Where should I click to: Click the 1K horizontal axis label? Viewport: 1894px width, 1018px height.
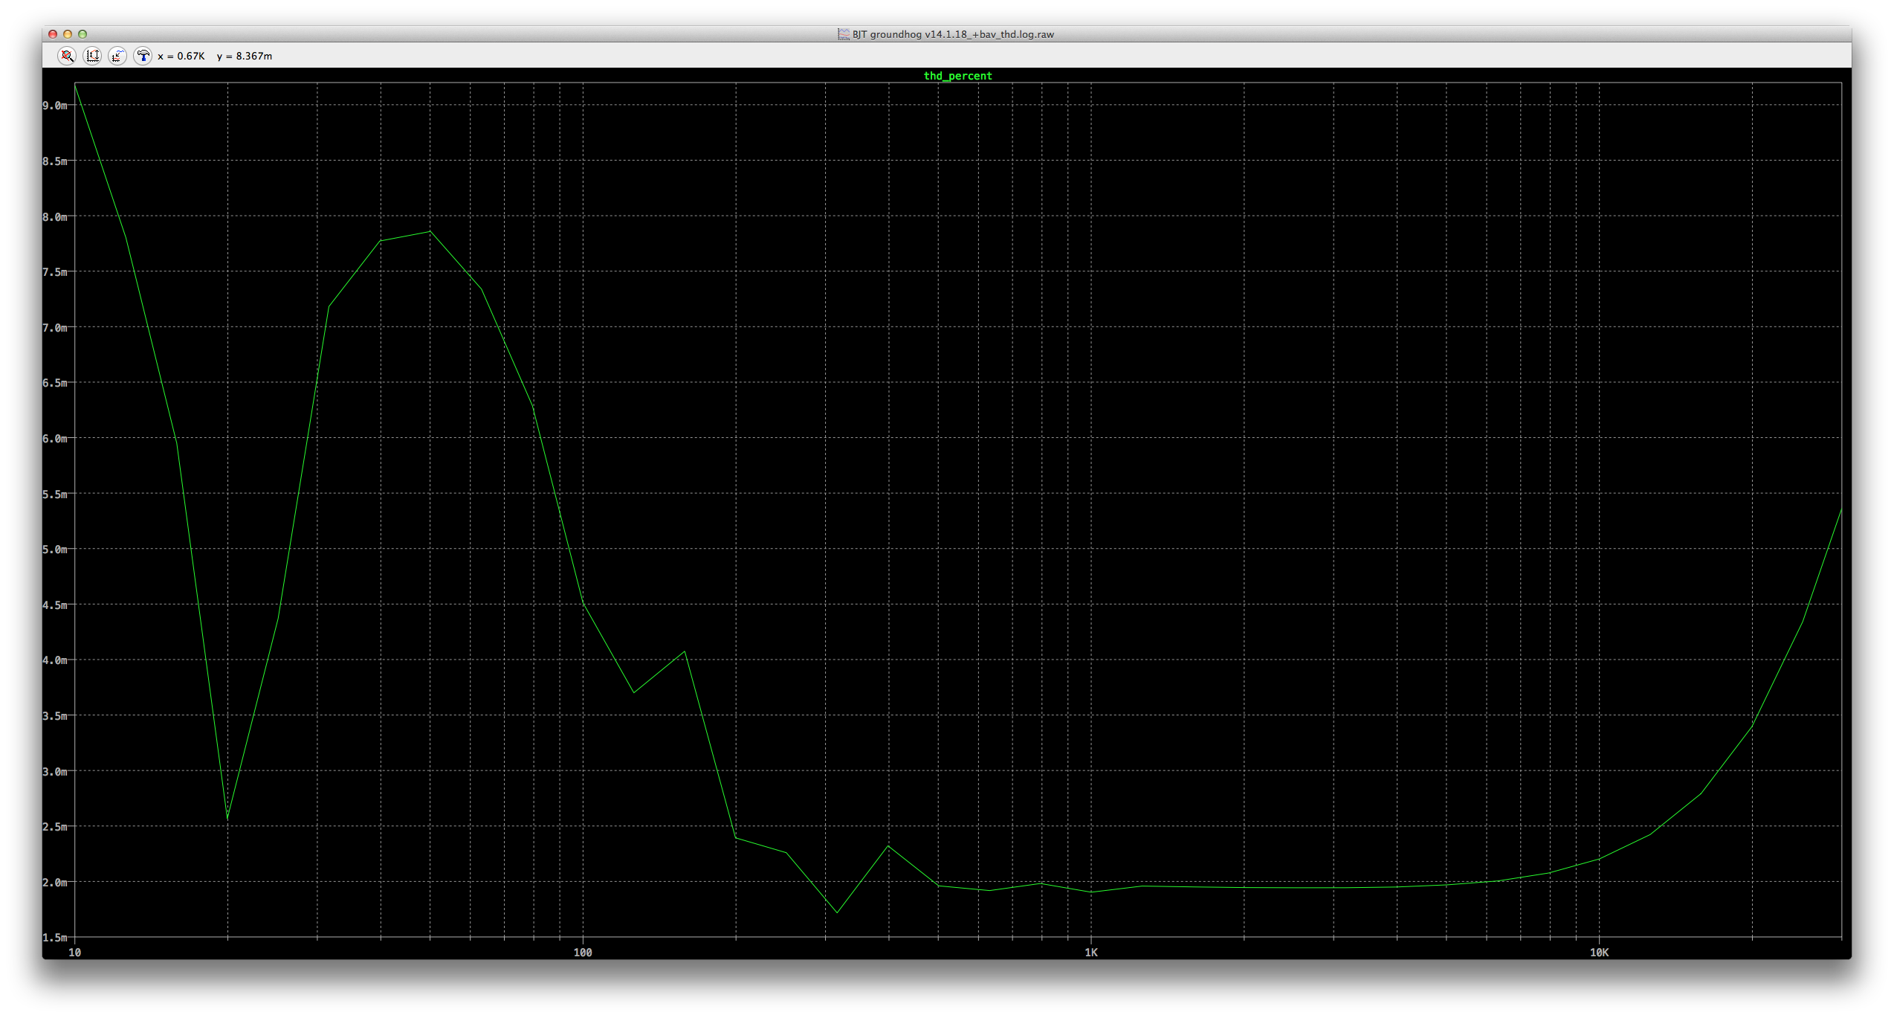[x=1091, y=953]
